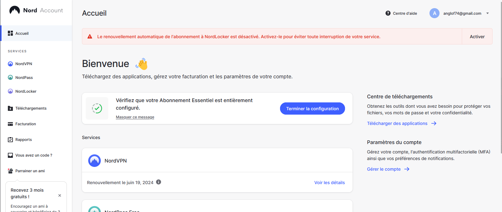Viewport: 502px width, 212px height.
Task: Open the Centre d'aide help icon
Action: pos(388,13)
